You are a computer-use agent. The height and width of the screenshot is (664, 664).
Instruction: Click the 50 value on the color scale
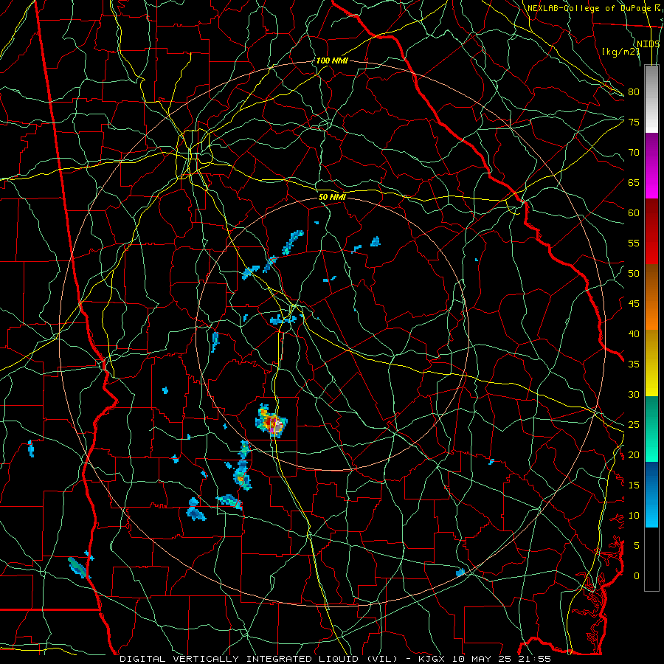(x=634, y=274)
